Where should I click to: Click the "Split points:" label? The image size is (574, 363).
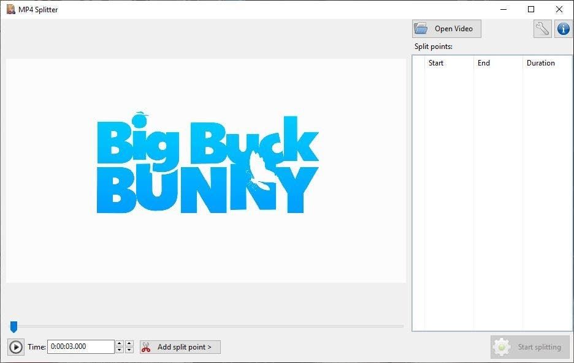pos(434,47)
